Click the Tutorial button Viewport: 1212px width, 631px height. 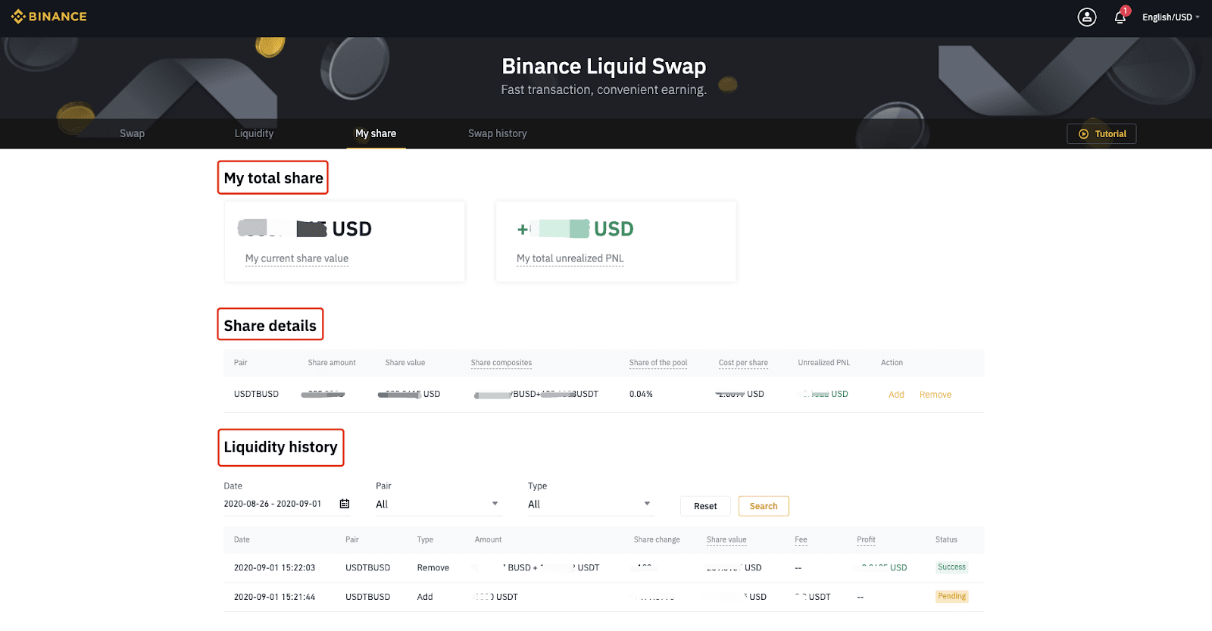tap(1101, 134)
